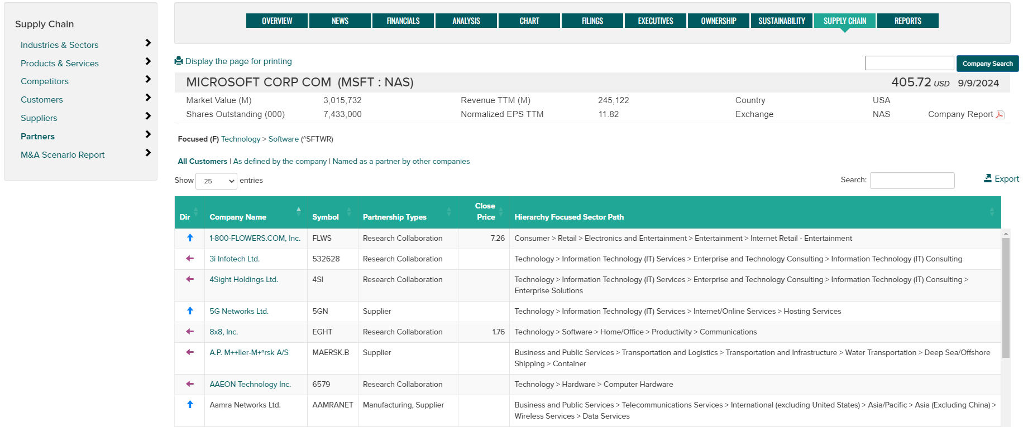Open AAEON Technology Inc. company link
Image resolution: width=1028 pixels, height=427 pixels.
[250, 384]
